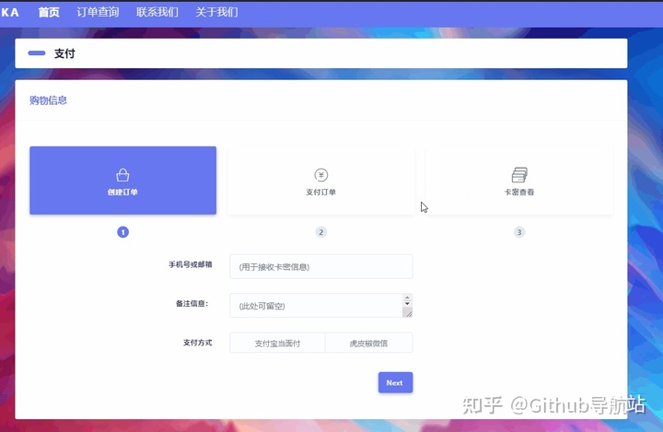
Task: Switch to the 创建订单 step tab
Action: click(x=123, y=181)
